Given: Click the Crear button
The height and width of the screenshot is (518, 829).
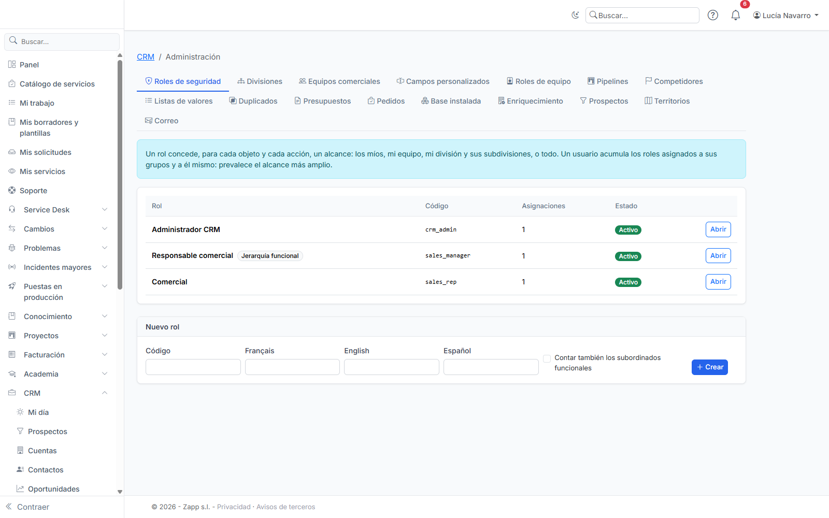Looking at the screenshot, I should click(710, 367).
